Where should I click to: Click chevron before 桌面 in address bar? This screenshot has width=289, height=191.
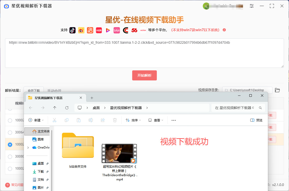coord(87,108)
